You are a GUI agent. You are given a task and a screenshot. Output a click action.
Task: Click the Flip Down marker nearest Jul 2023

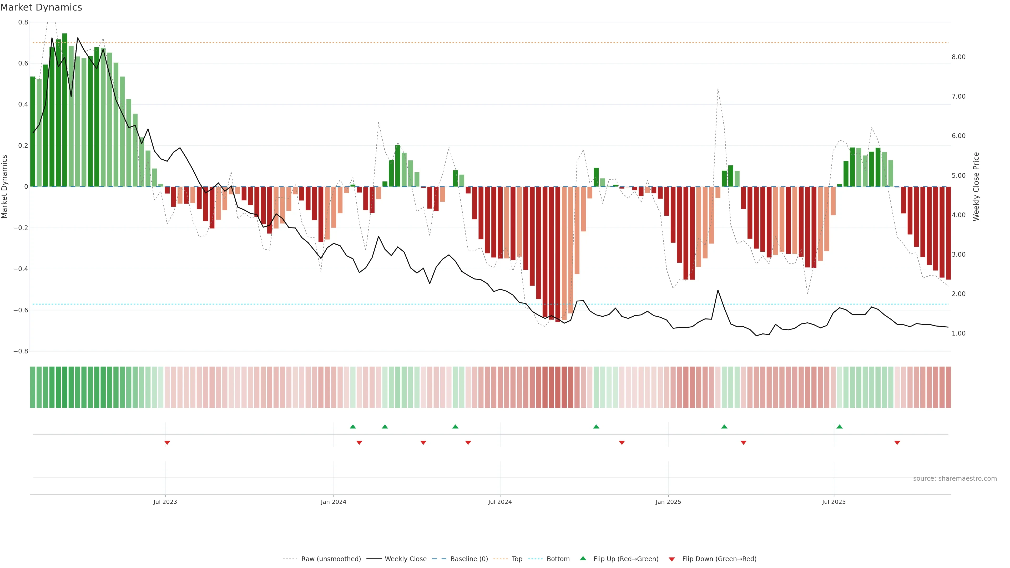167,443
